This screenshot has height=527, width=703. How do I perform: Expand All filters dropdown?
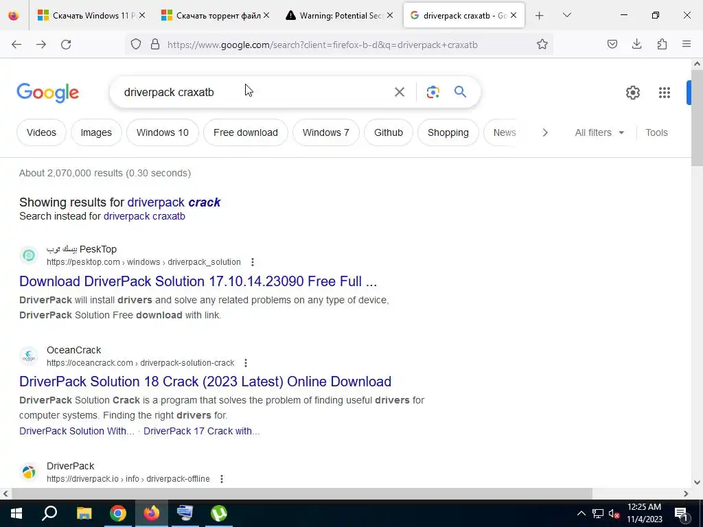click(599, 132)
